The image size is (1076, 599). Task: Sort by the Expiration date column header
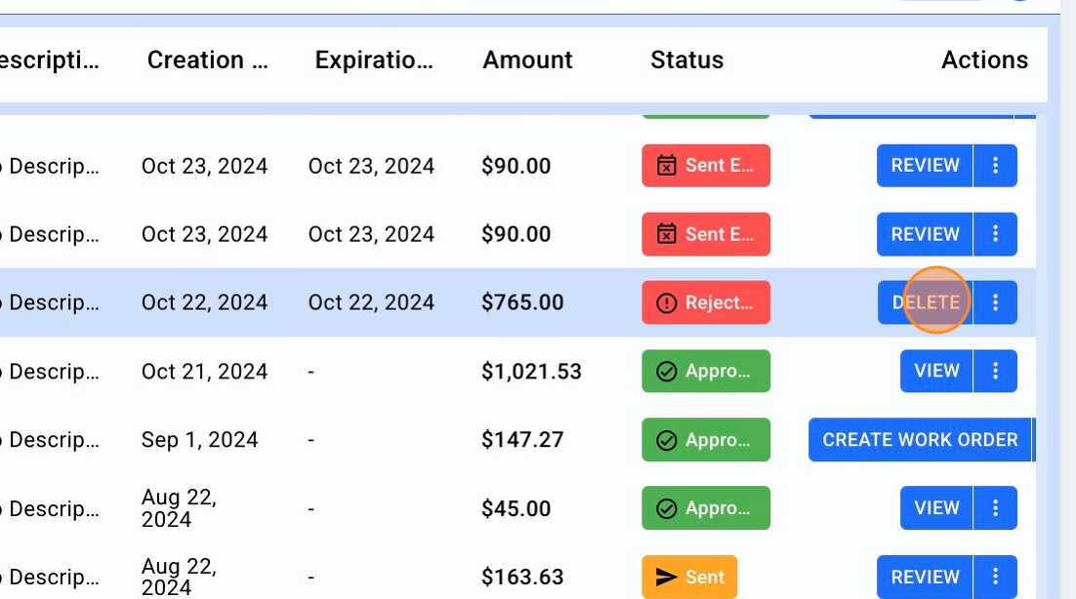click(374, 60)
